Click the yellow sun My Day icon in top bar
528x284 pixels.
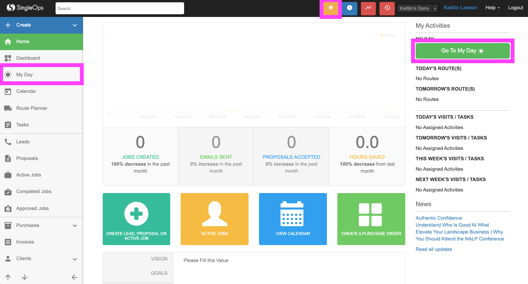330,8
